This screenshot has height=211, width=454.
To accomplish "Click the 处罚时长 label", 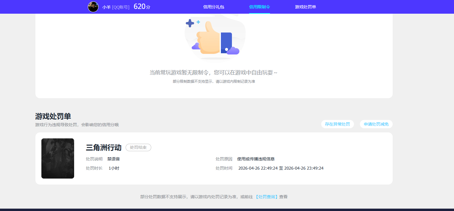I will [94, 168].
